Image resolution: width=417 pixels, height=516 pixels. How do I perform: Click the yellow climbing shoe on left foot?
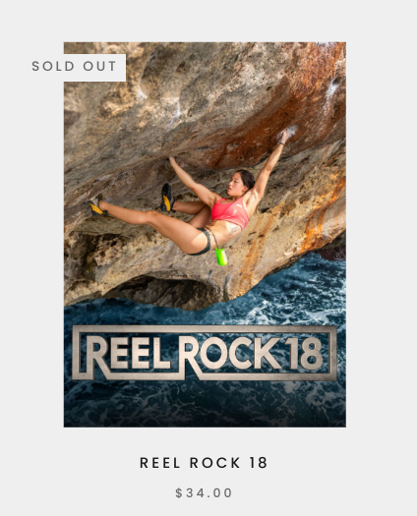(96, 206)
